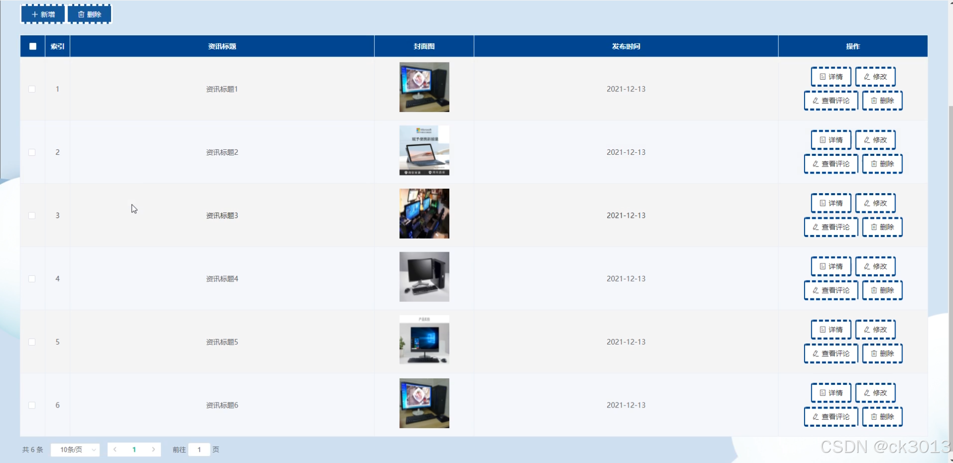Click 删除 in the 资讯标题1 row
Screen dimensions: 953x463
tap(882, 100)
